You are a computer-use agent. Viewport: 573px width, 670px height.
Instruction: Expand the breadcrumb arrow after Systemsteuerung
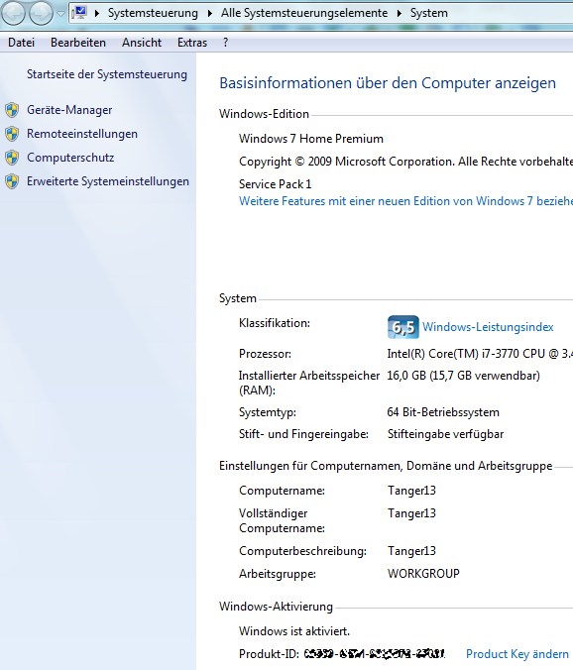point(210,13)
